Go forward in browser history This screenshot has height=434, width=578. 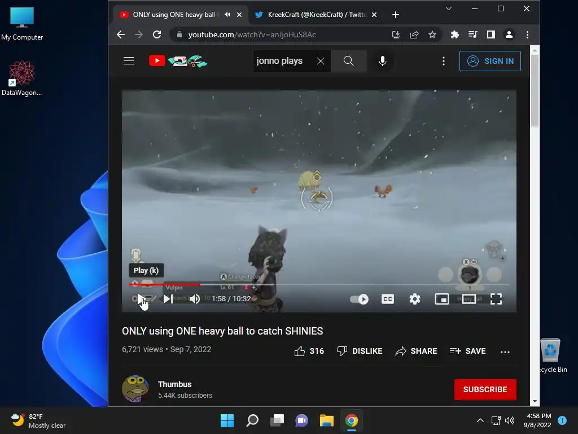(139, 34)
